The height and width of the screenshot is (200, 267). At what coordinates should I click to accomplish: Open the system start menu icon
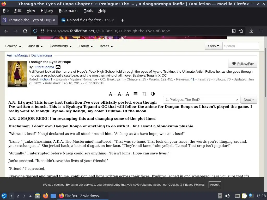point(4,196)
